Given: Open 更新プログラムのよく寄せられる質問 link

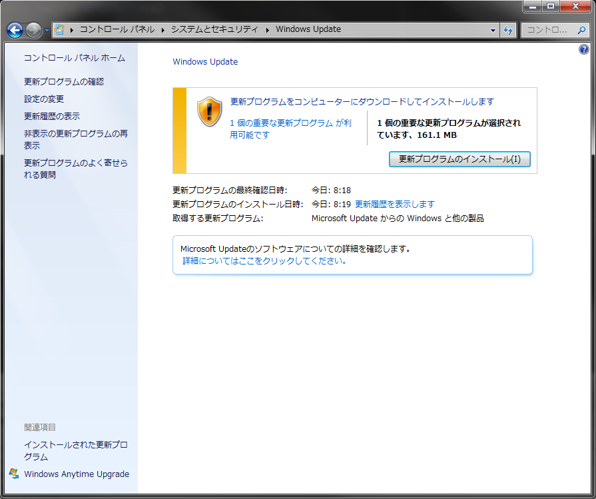Looking at the screenshot, I should coord(76,169).
